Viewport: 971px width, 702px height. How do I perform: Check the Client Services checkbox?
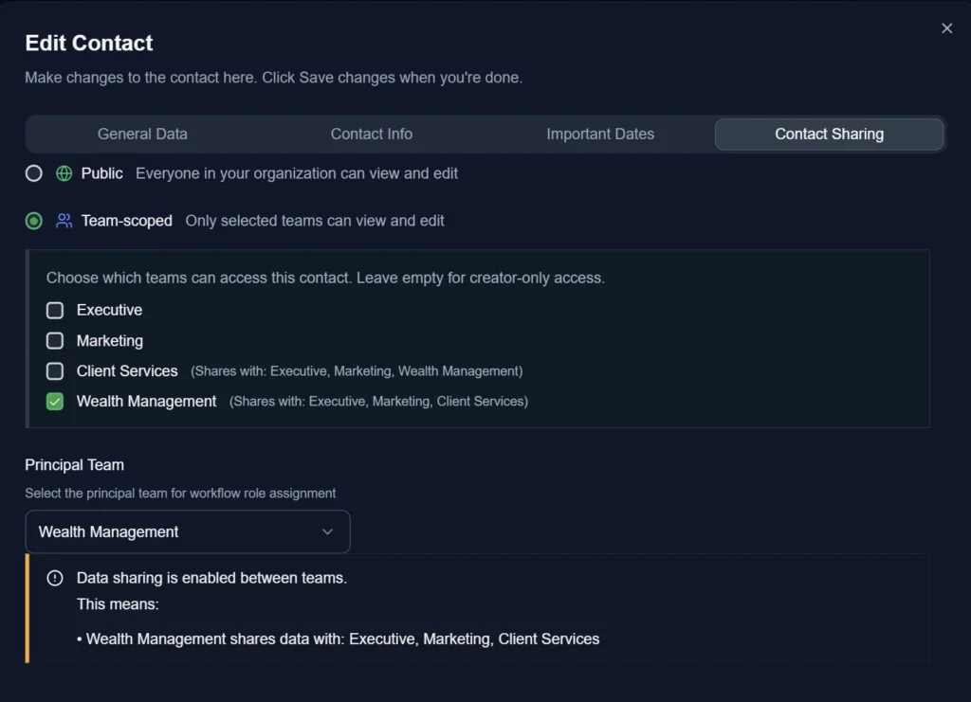click(x=54, y=370)
